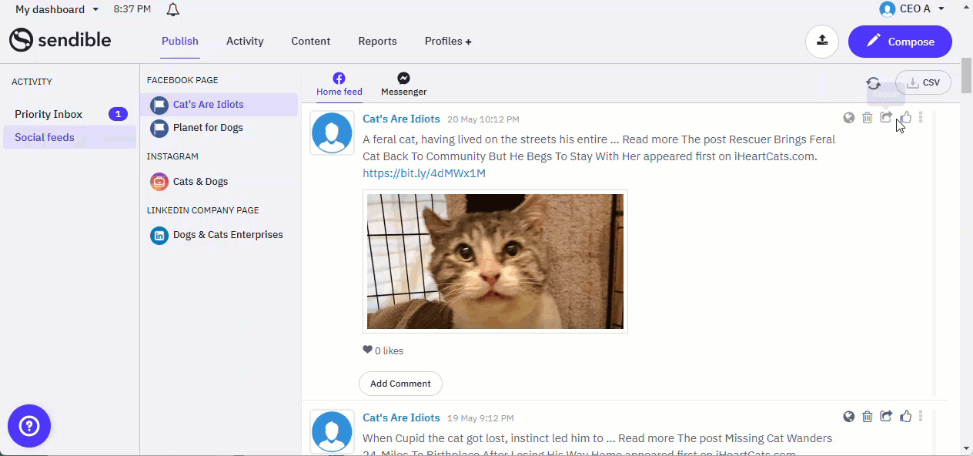This screenshot has width=973, height=456.
Task: Click the scrollbar down arrow
Action: [x=967, y=448]
